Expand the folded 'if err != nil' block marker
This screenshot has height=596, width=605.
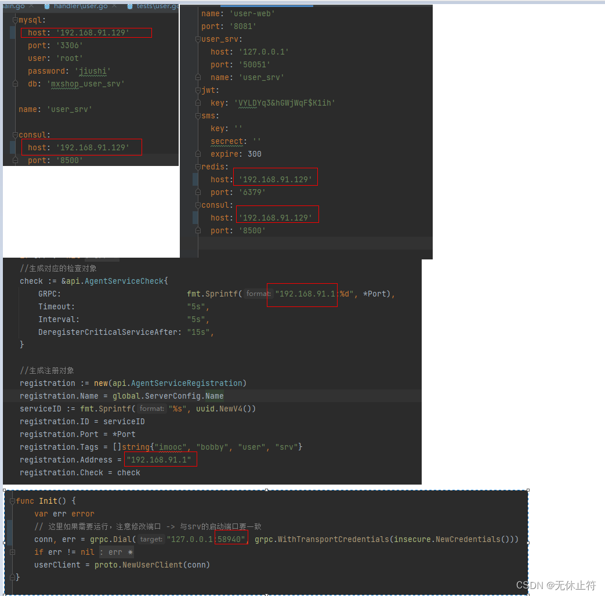[x=12, y=552]
